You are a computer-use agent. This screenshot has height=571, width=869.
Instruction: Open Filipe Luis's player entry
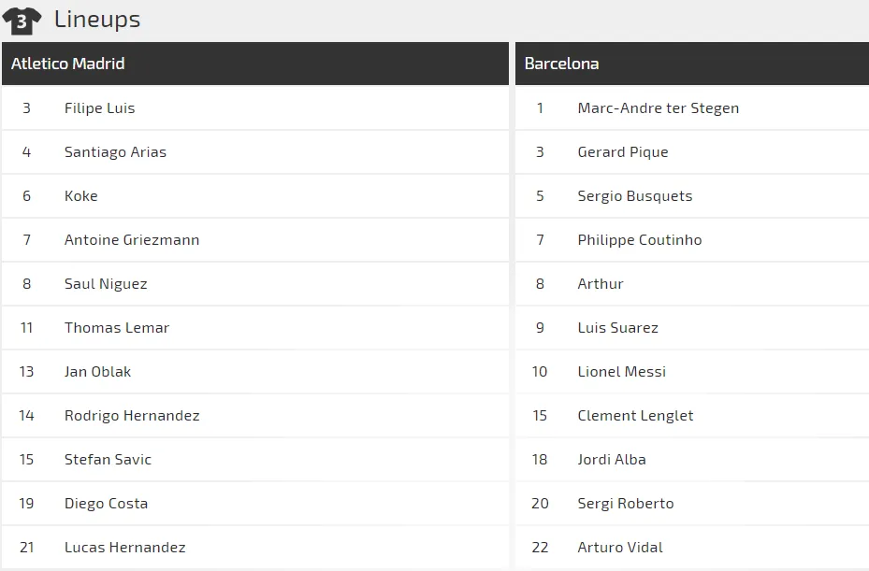click(255, 108)
